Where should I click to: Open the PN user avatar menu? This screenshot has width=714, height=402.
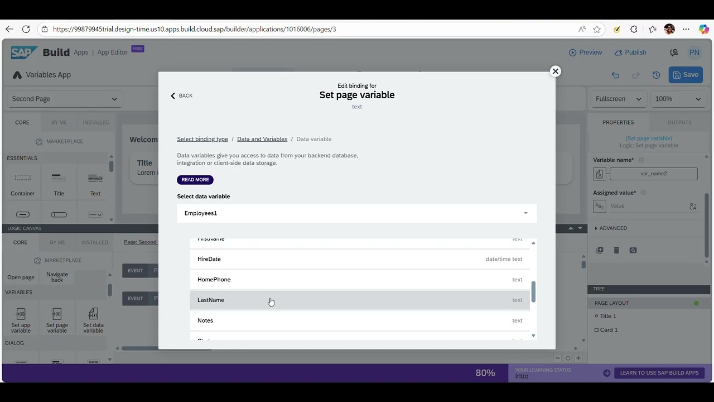[x=694, y=52]
